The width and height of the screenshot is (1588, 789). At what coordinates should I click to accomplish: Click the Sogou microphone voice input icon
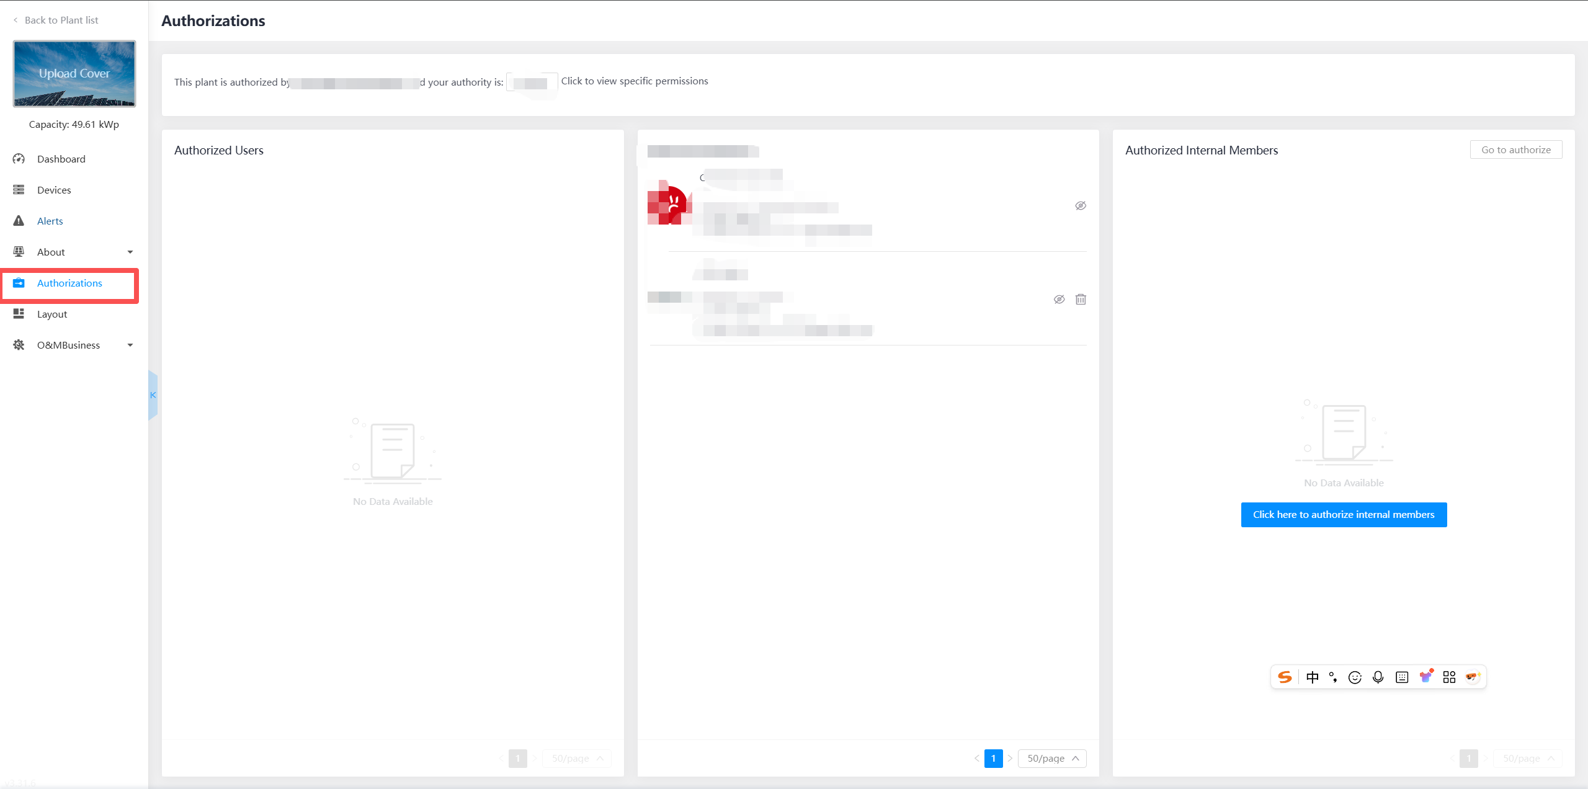(x=1378, y=677)
